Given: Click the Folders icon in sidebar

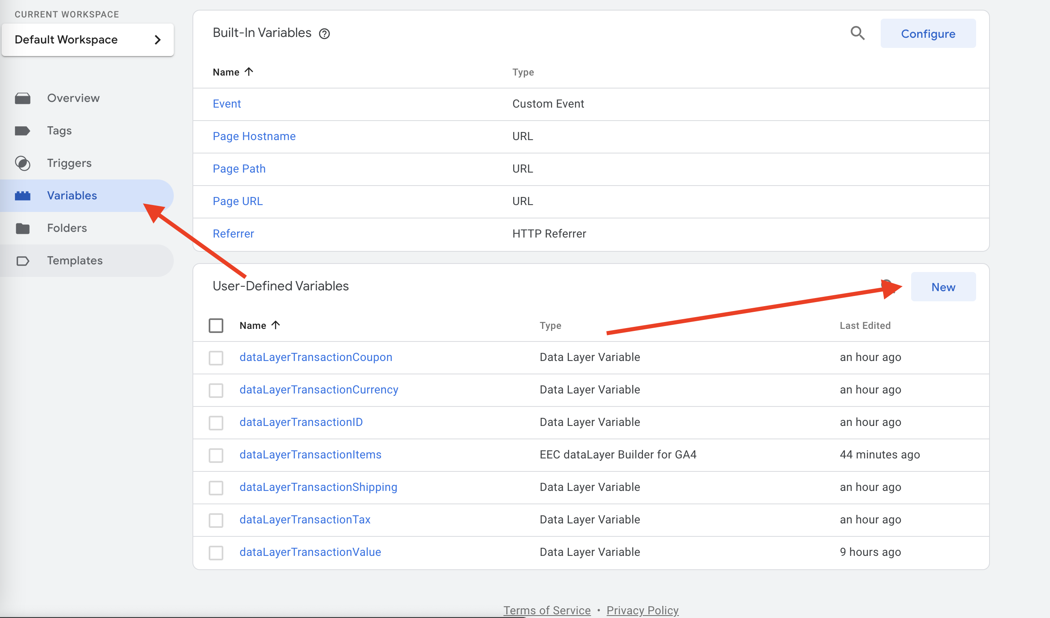Looking at the screenshot, I should [22, 228].
